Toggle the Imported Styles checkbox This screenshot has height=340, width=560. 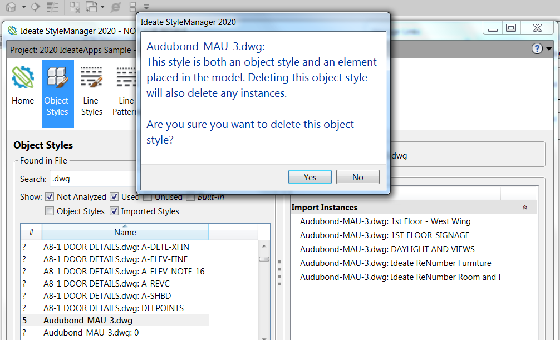pyautogui.click(x=114, y=211)
